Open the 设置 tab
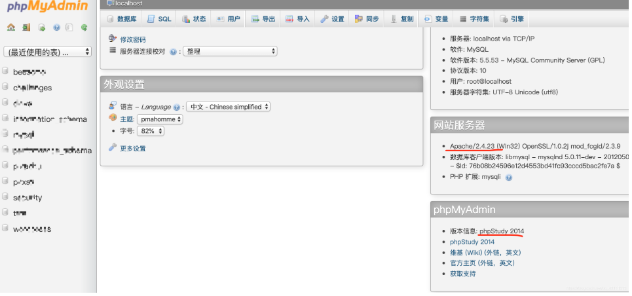 coord(332,19)
